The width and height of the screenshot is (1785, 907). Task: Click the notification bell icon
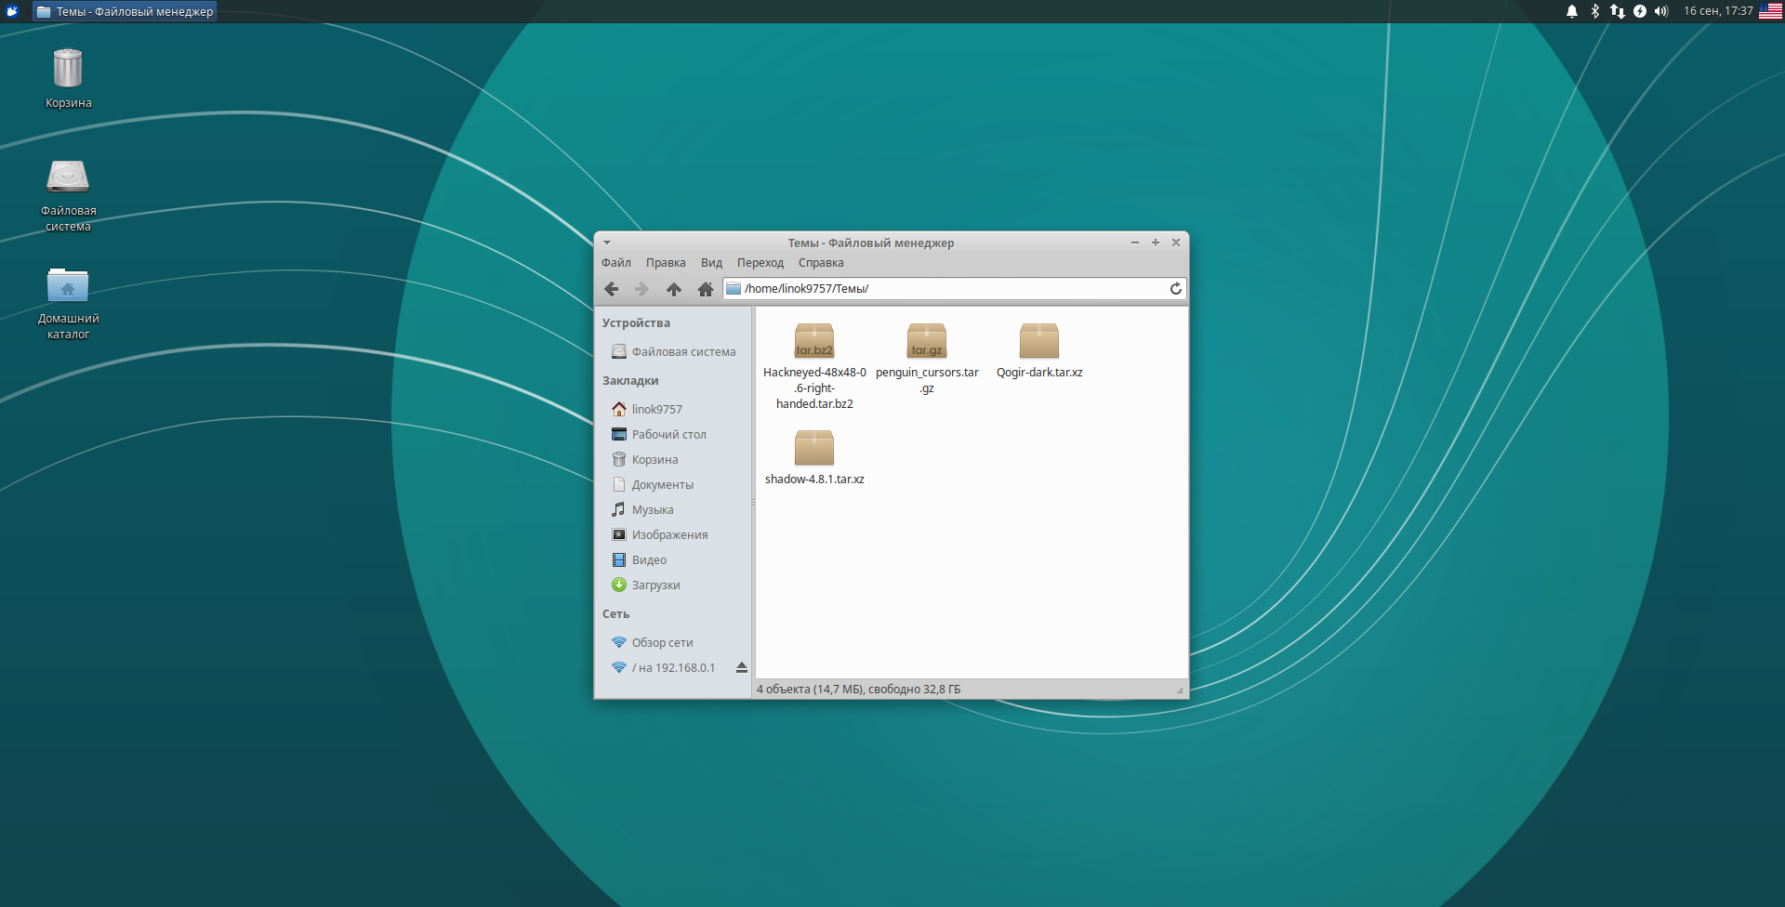(1572, 11)
